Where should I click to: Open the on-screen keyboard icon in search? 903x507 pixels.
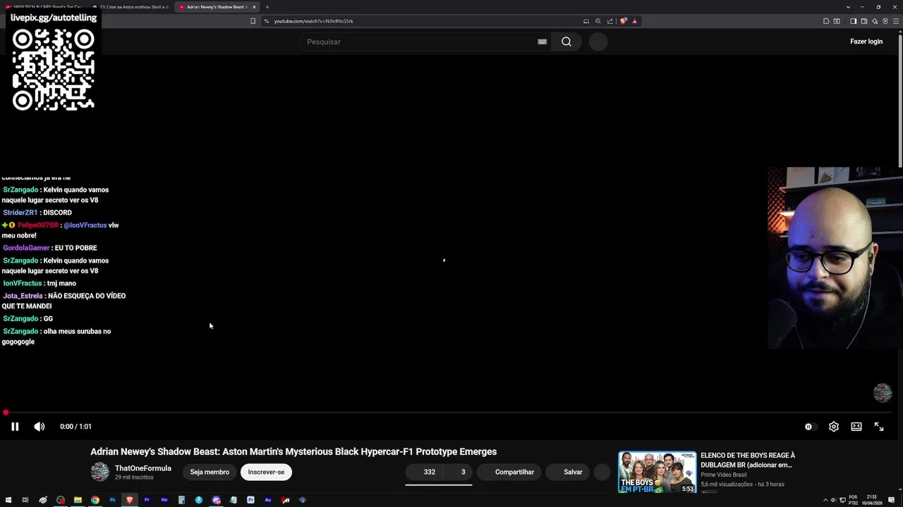pos(542,42)
